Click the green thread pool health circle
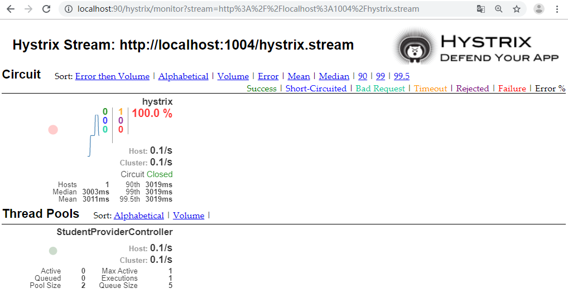 coord(53,251)
